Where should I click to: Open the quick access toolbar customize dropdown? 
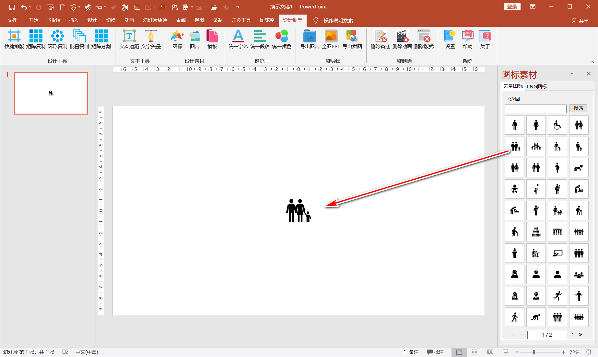coord(238,7)
